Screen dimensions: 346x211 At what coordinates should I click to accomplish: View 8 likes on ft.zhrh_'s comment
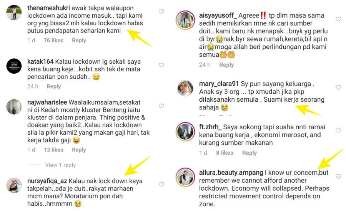(x=225, y=153)
